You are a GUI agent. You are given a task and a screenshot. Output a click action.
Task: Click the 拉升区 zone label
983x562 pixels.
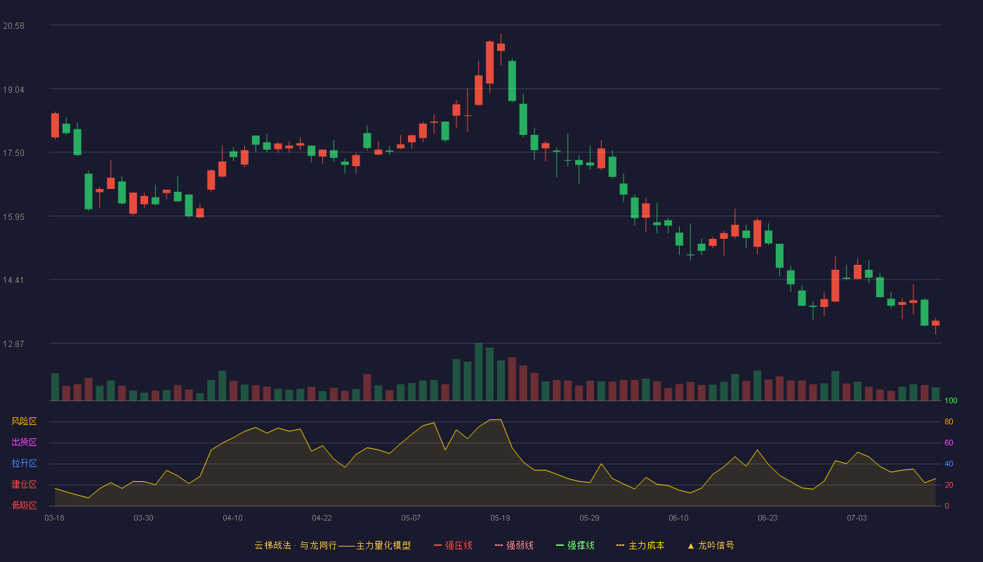(x=24, y=464)
